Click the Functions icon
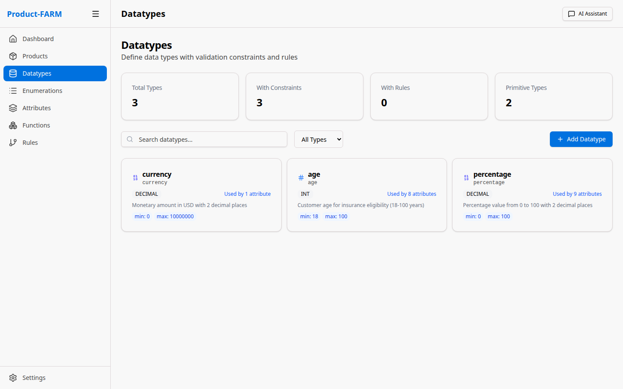This screenshot has height=389, width=623. [13, 125]
